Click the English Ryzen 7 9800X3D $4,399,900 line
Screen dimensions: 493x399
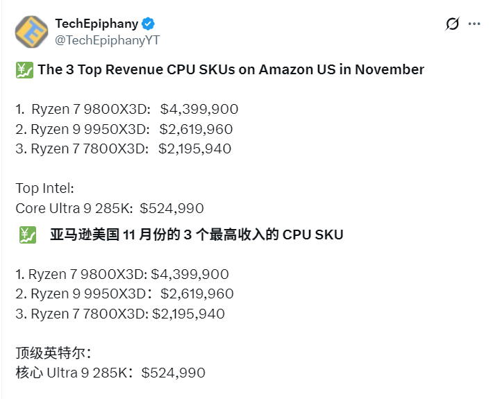[127, 109]
